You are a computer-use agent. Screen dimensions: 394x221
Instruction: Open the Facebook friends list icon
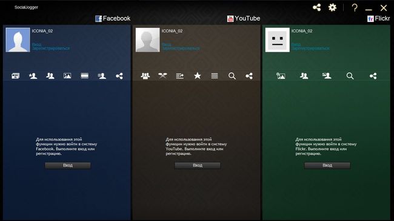pyautogui.click(x=50, y=76)
